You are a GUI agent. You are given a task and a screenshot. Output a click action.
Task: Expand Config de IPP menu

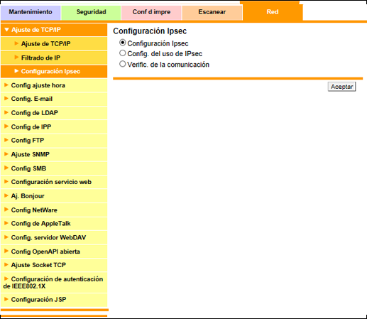tap(54, 127)
